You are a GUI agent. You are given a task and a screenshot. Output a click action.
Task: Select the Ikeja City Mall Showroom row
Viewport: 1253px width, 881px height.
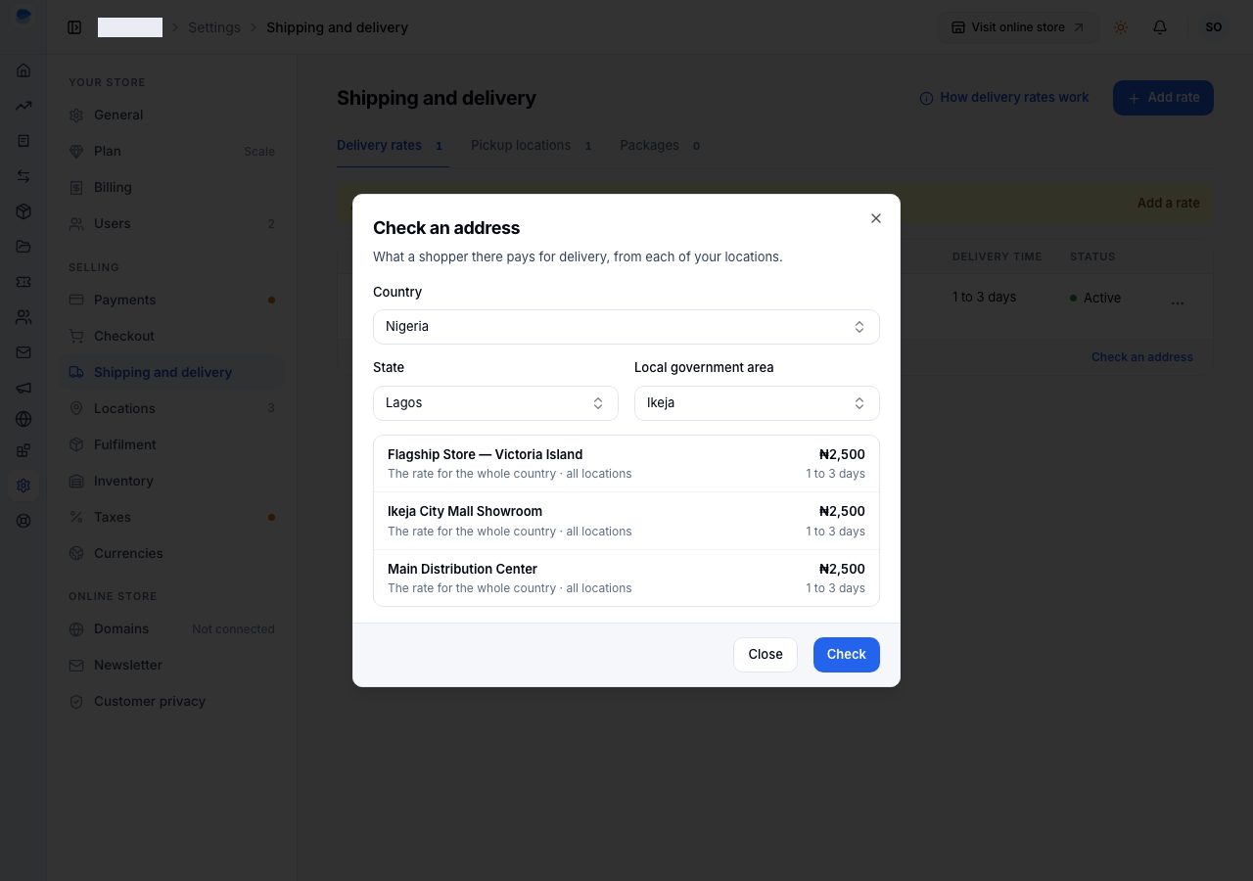point(626,521)
